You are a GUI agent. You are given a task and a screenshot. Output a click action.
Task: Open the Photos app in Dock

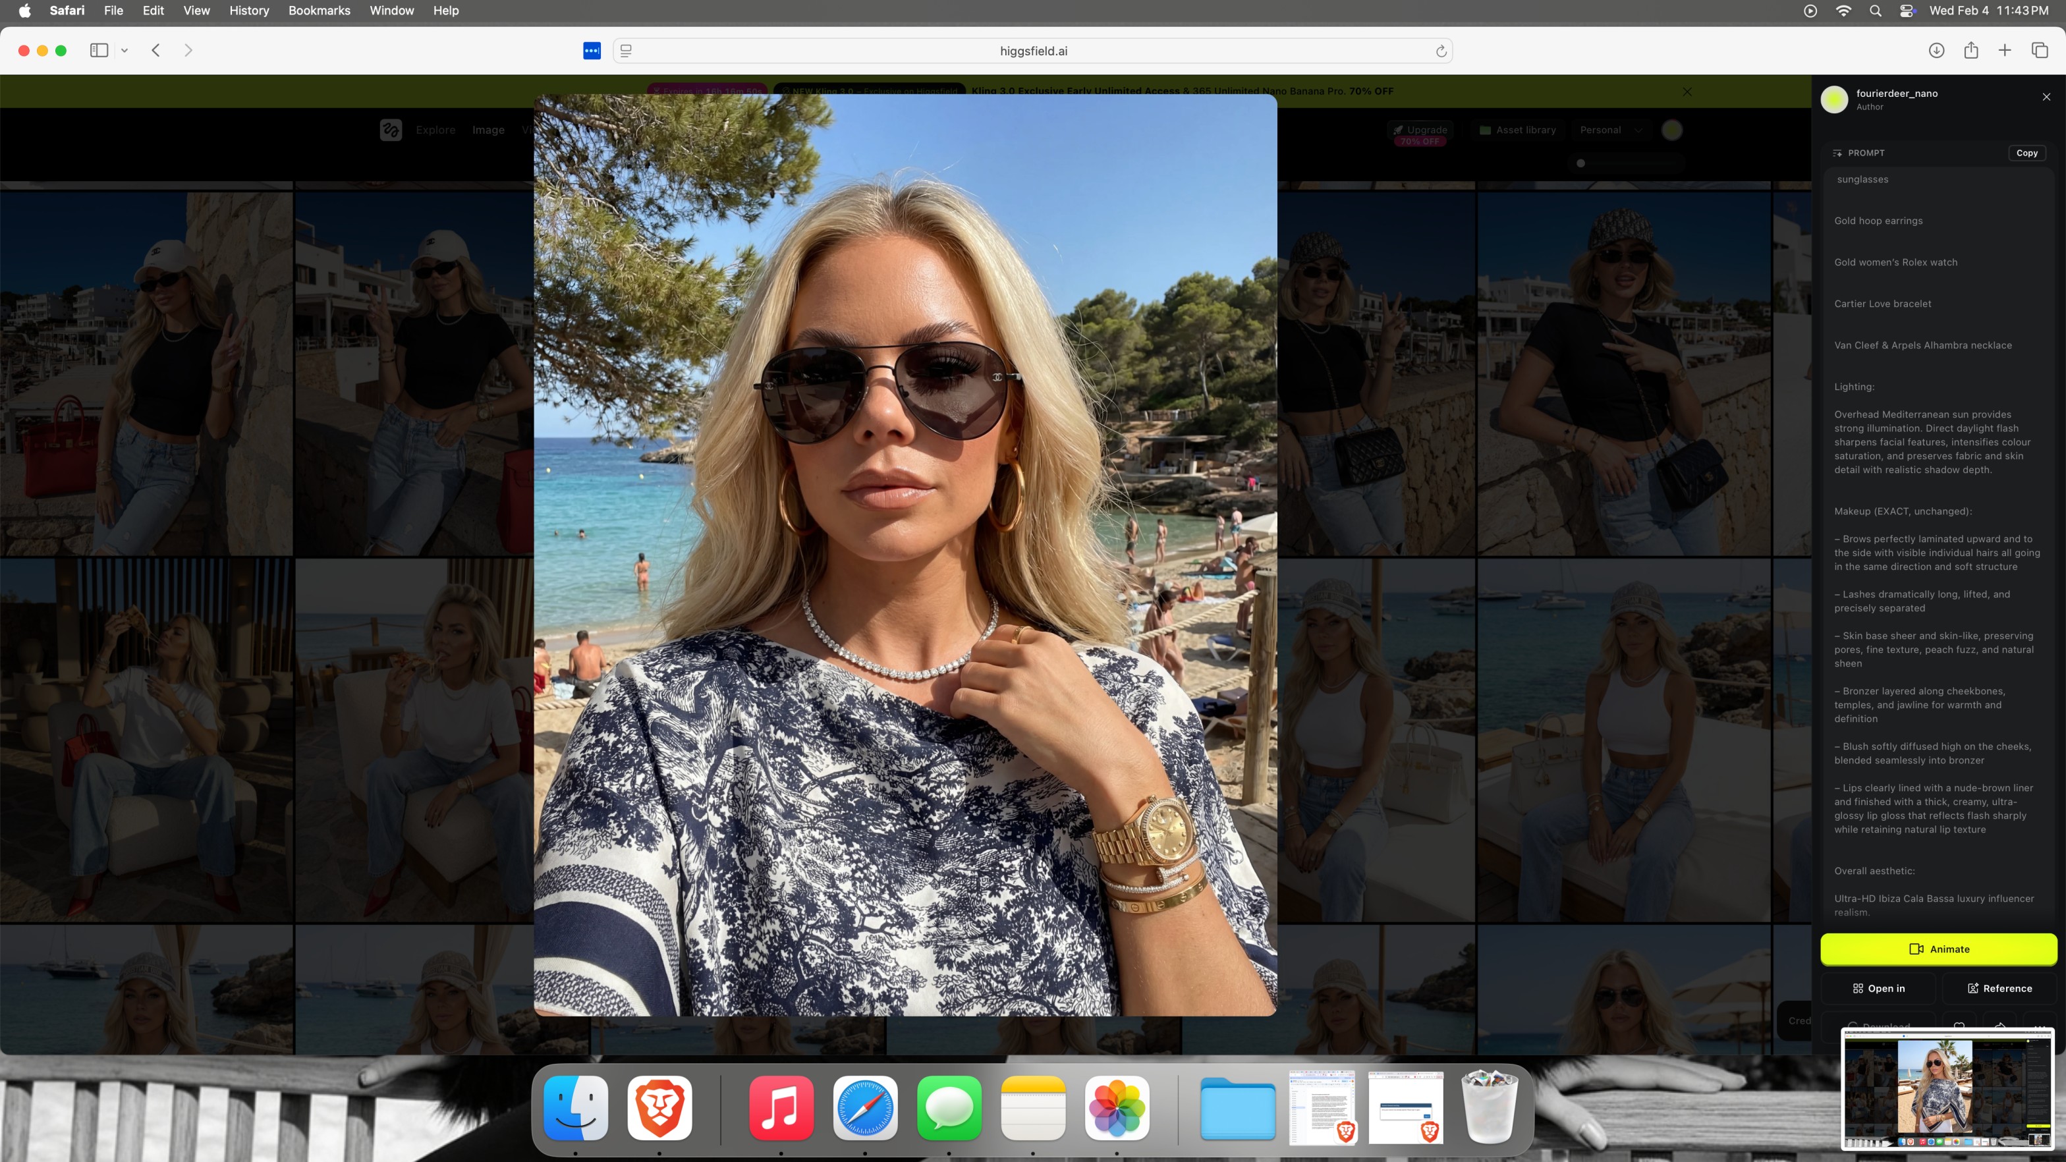coord(1117,1108)
